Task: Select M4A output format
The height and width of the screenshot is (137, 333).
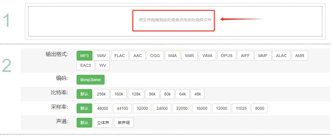Action: pos(173,56)
